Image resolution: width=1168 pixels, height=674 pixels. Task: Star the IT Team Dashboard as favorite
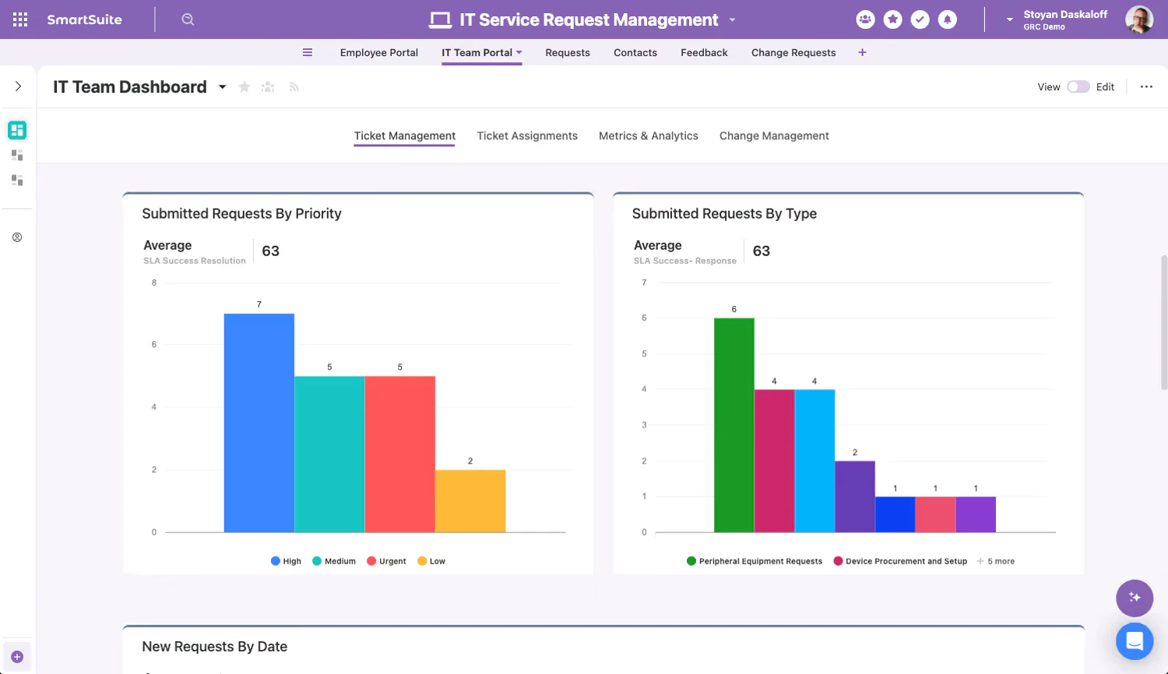coord(244,86)
